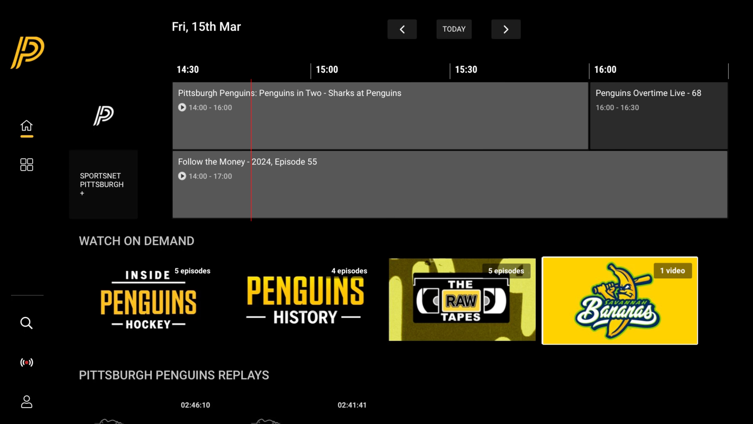Click the large Penguins logo at top left
The image size is (753, 424).
(27, 52)
